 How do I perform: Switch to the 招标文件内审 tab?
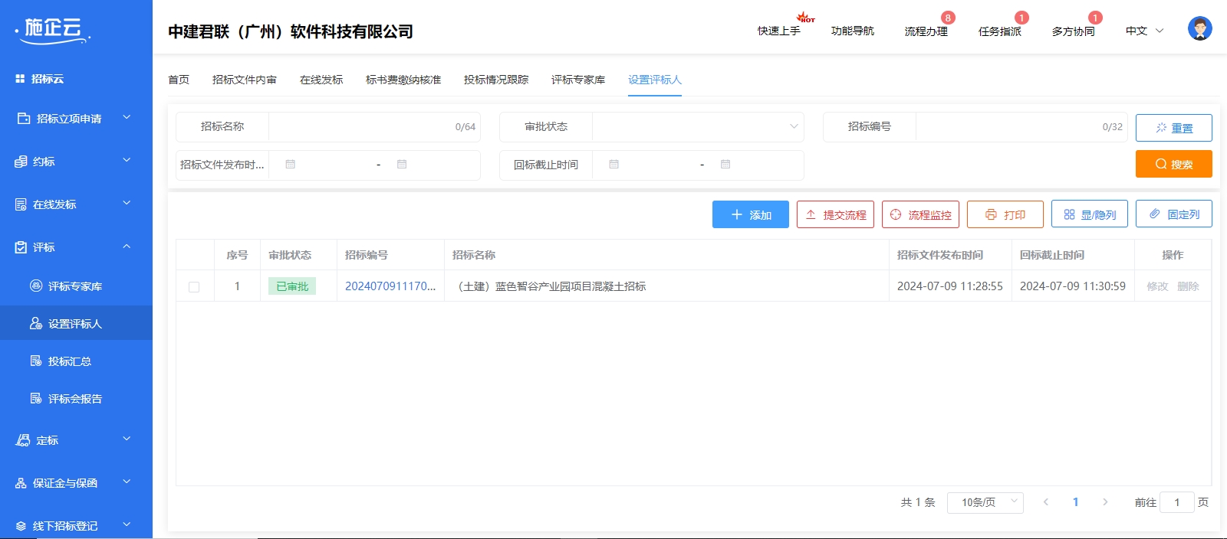pos(245,80)
